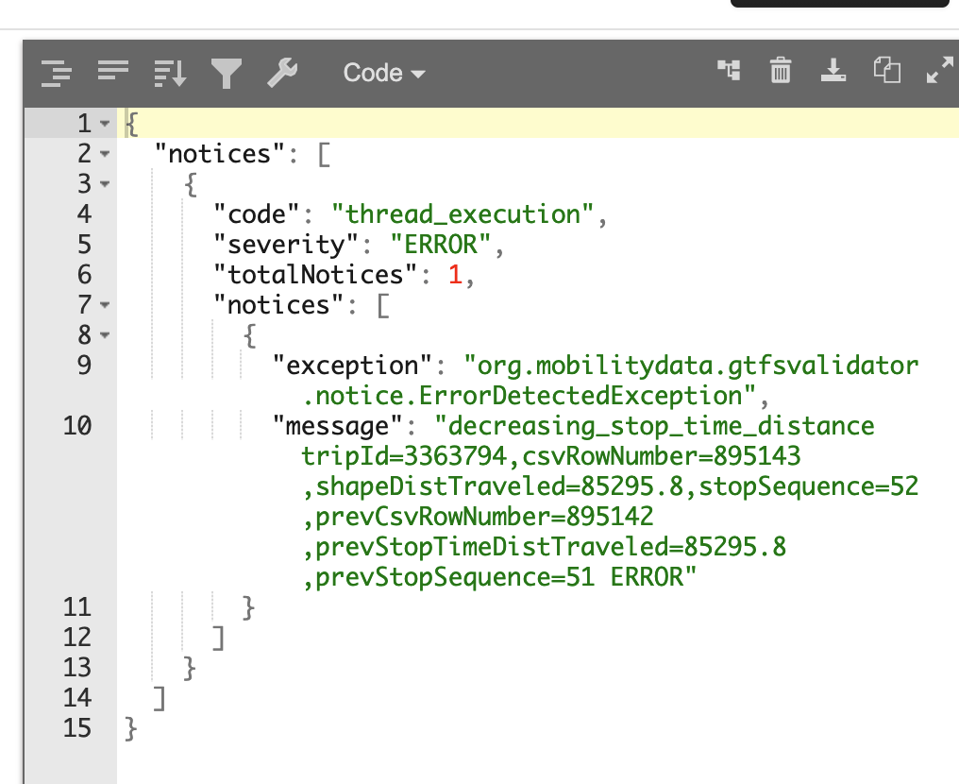
Task: Collapse the object fold arrow on line 3
Action: [x=105, y=183]
